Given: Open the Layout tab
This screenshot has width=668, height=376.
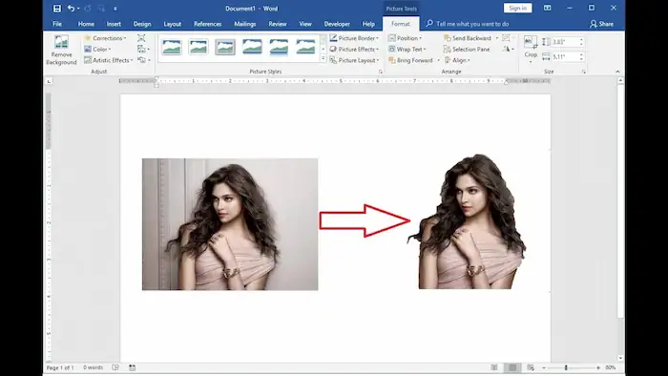Looking at the screenshot, I should 173,24.
